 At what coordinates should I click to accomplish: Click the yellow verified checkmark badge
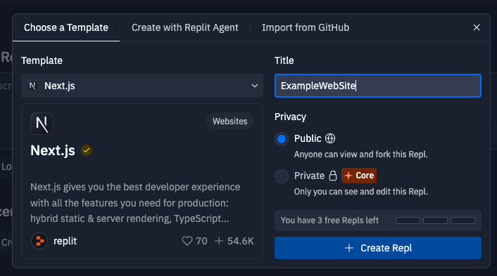pyautogui.click(x=87, y=150)
